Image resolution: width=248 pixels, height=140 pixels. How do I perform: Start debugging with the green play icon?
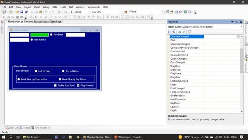[x=71, y=12]
